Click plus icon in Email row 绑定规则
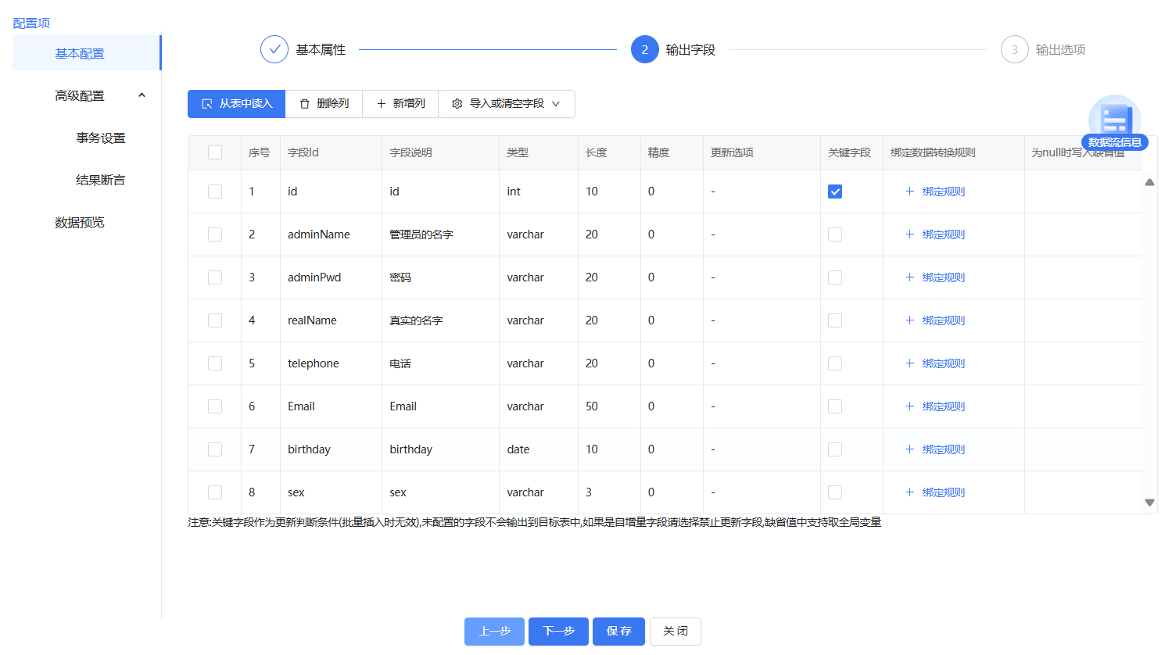The image size is (1165, 655). pos(909,406)
